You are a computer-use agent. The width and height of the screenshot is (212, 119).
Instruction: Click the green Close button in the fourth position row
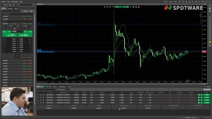pyautogui.click(x=207, y=103)
